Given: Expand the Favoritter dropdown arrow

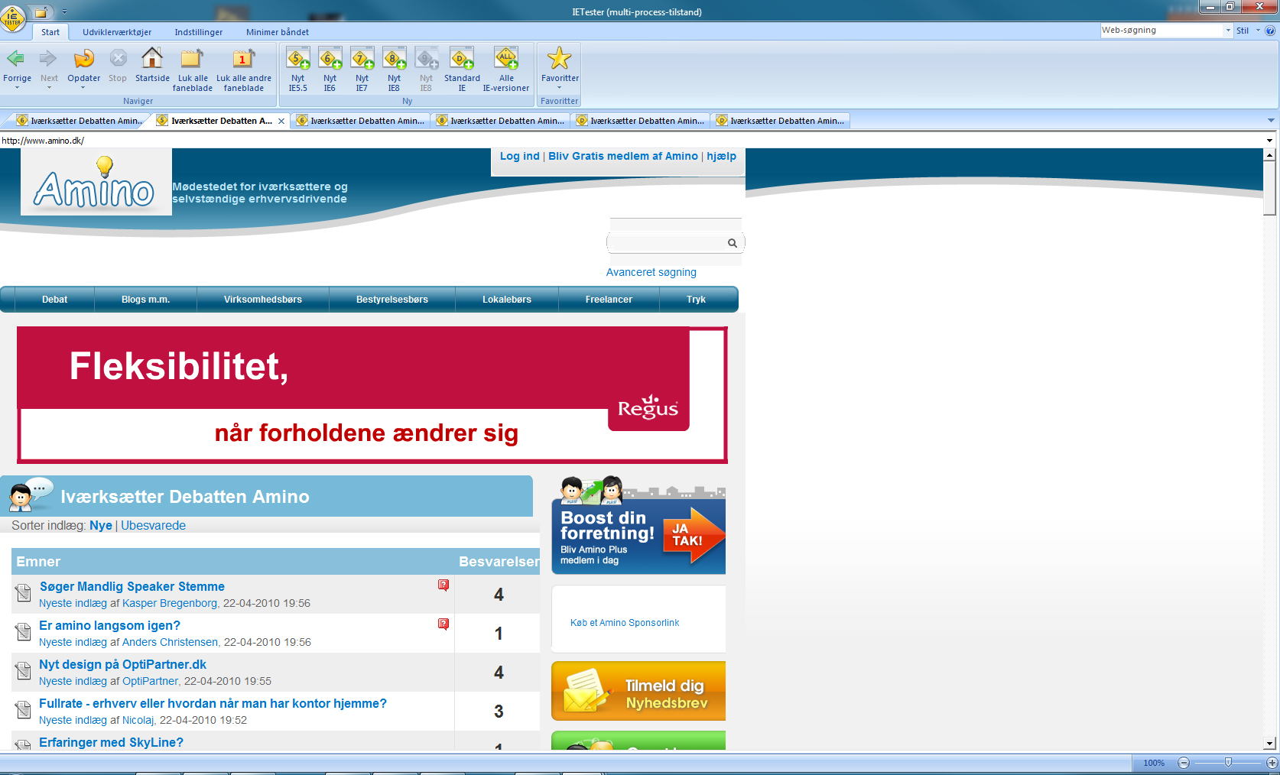Looking at the screenshot, I should click(x=560, y=88).
